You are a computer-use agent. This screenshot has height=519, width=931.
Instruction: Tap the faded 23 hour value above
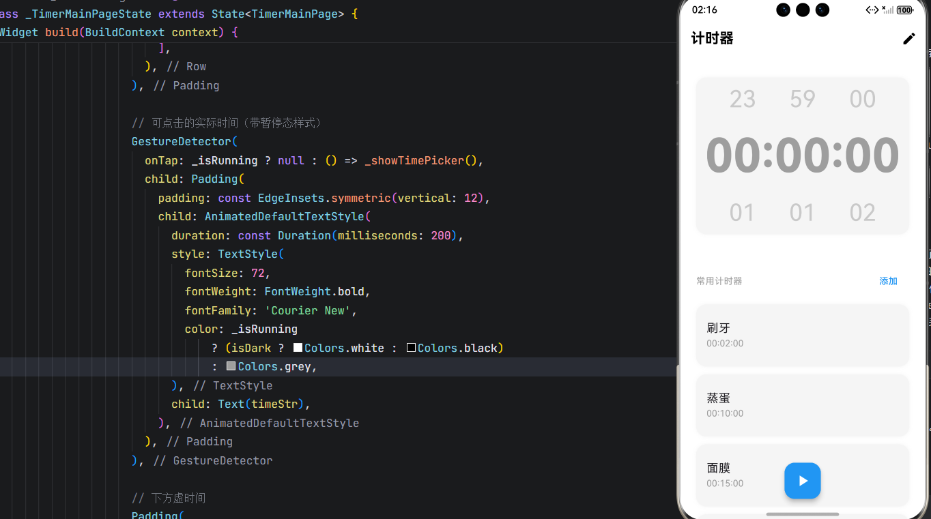point(742,100)
